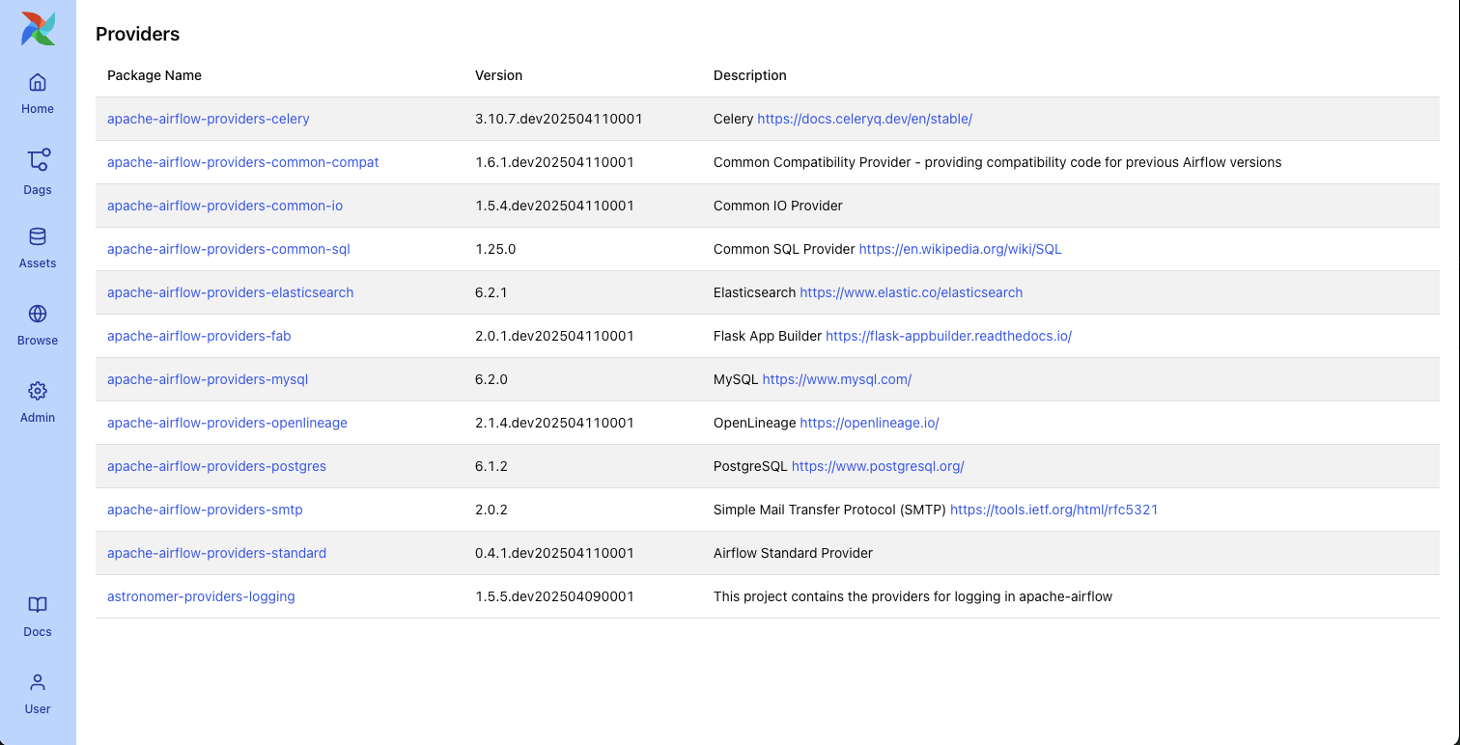1460x745 pixels.
Task: Select version 6.1.2 cell
Action: [491, 466]
